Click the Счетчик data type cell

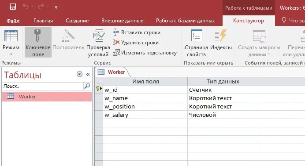tap(223, 90)
